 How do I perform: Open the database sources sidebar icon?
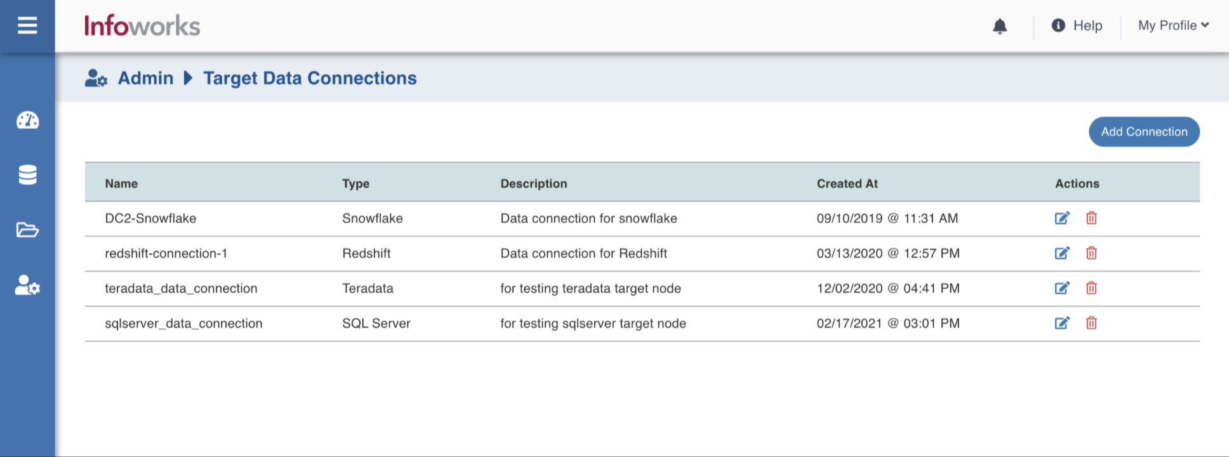coord(27,175)
